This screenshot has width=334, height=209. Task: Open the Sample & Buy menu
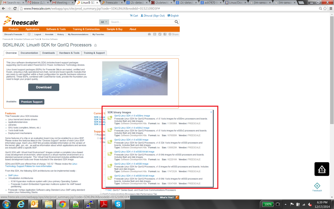[x=114, y=29]
